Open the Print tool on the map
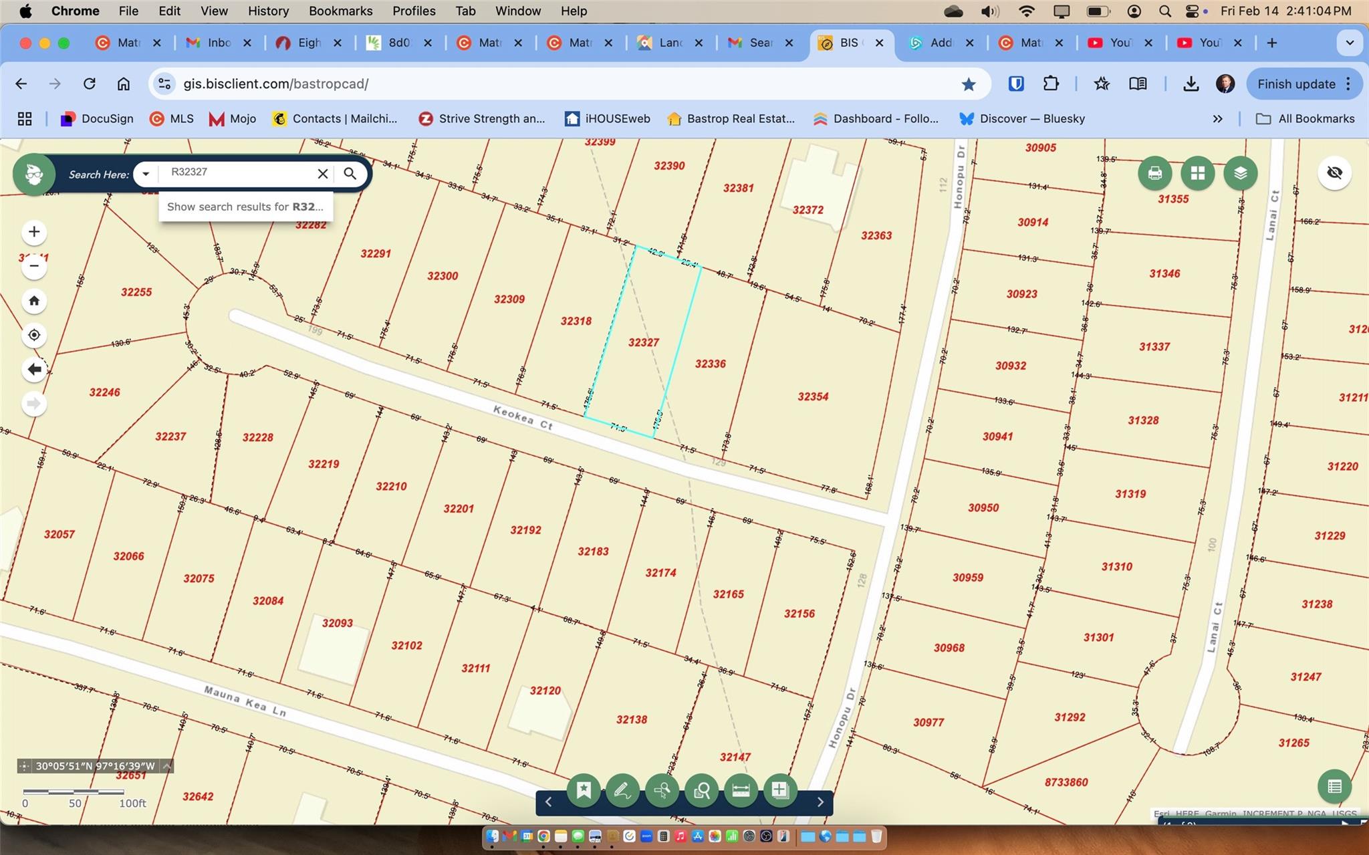This screenshot has width=1369, height=855. [1156, 173]
